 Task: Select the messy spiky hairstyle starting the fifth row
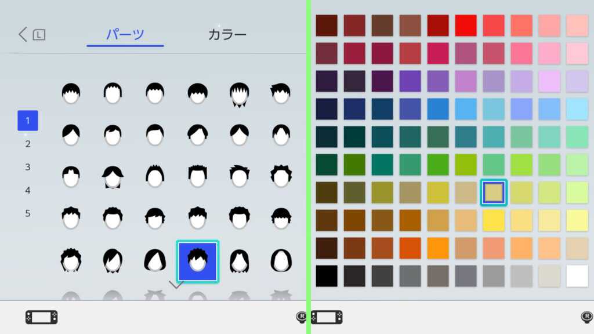pyautogui.click(x=71, y=260)
